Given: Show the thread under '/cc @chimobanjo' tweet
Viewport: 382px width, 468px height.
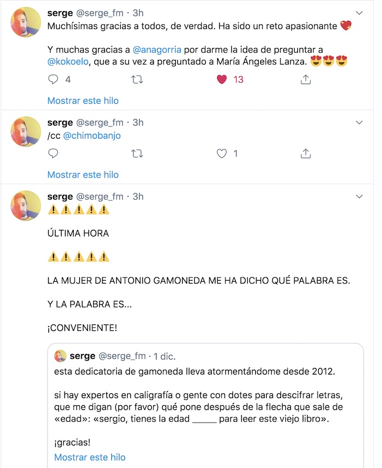Looking at the screenshot, I should 83,175.
